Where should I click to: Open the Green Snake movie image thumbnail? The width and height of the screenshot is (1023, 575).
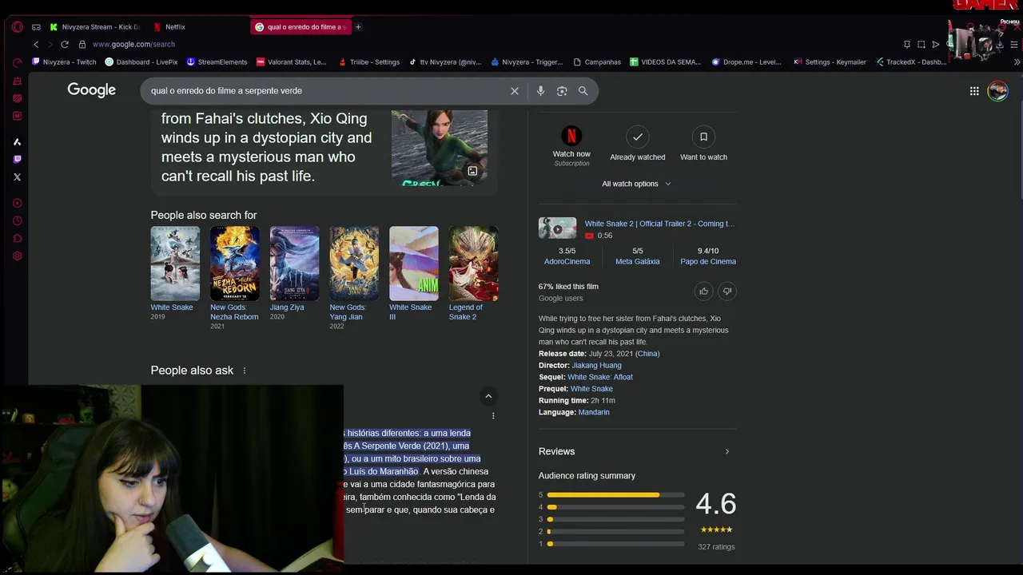(440, 148)
